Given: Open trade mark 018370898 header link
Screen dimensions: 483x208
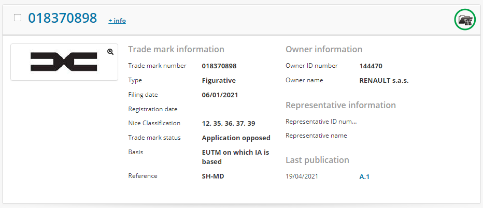Looking at the screenshot, I should tap(62, 19).
